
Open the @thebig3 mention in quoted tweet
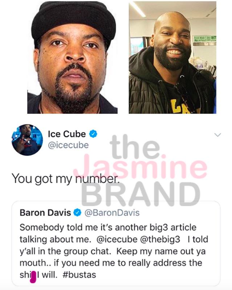pyautogui.click(x=160, y=239)
